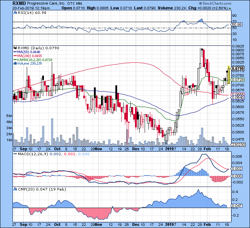
Task: Click the volume value tag 230230
Action: click(238, 145)
